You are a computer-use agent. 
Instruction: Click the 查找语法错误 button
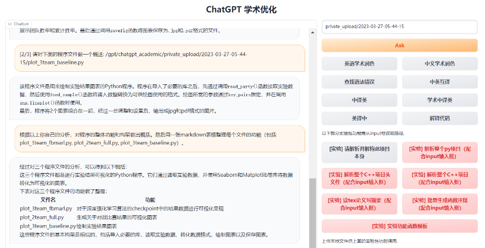(x=359, y=82)
